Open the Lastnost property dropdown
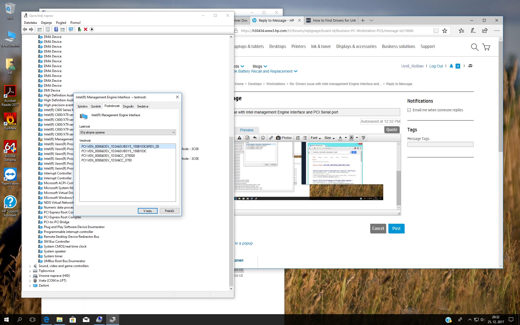 point(128,132)
